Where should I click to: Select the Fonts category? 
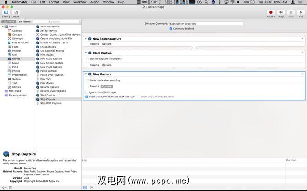tap(15, 47)
